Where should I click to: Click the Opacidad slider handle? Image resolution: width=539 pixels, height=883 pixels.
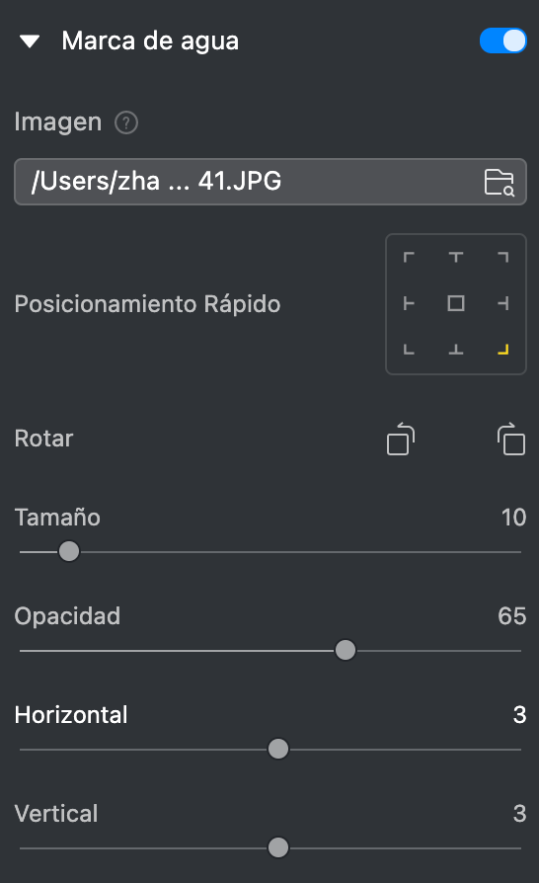[345, 650]
